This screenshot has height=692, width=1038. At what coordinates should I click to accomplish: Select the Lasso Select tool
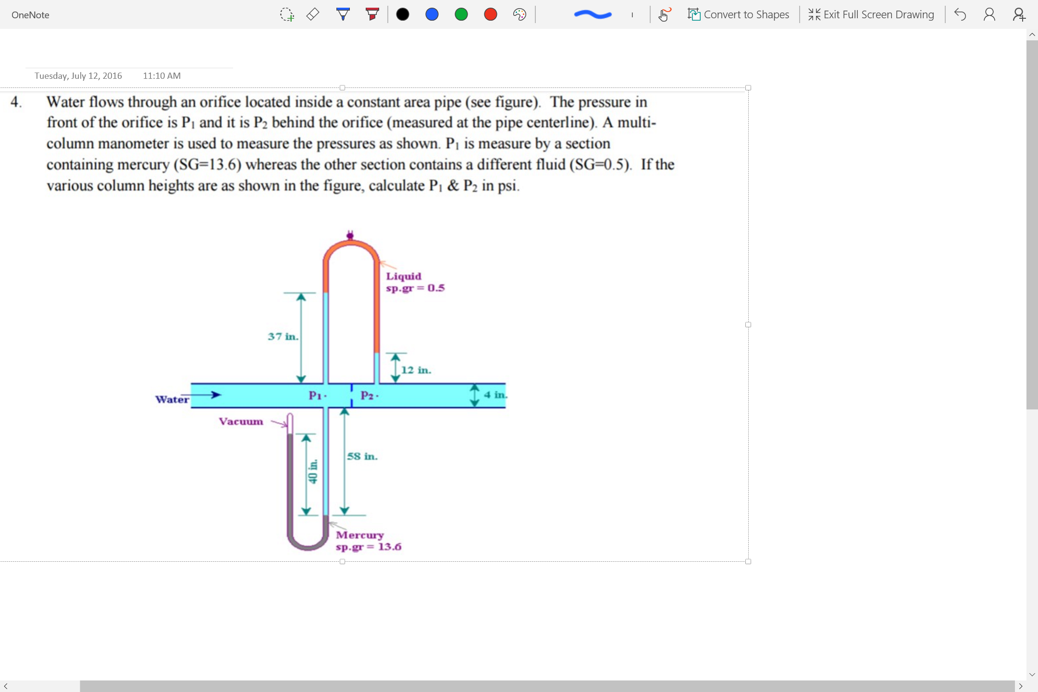[x=286, y=14]
